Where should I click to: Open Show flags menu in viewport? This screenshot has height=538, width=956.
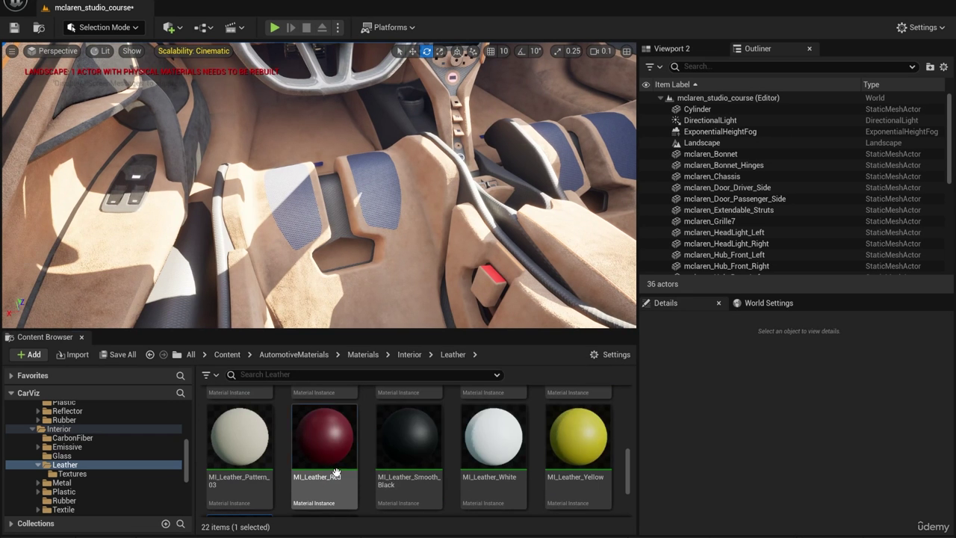(x=132, y=51)
